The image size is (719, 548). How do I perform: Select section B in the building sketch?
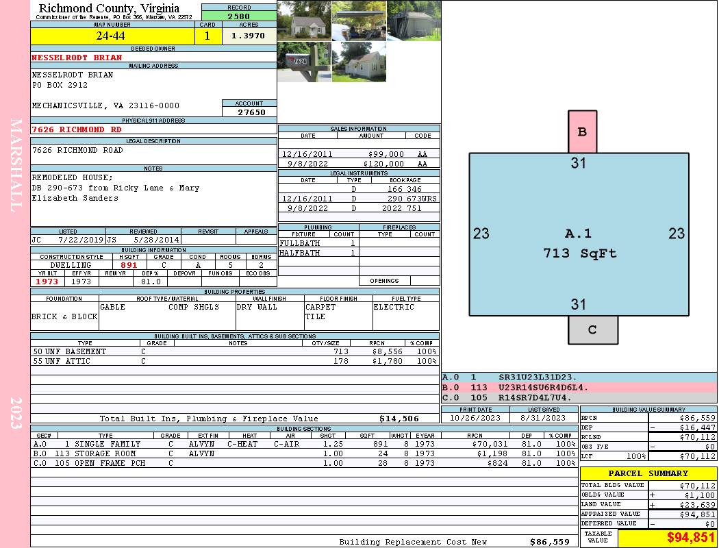pos(582,132)
